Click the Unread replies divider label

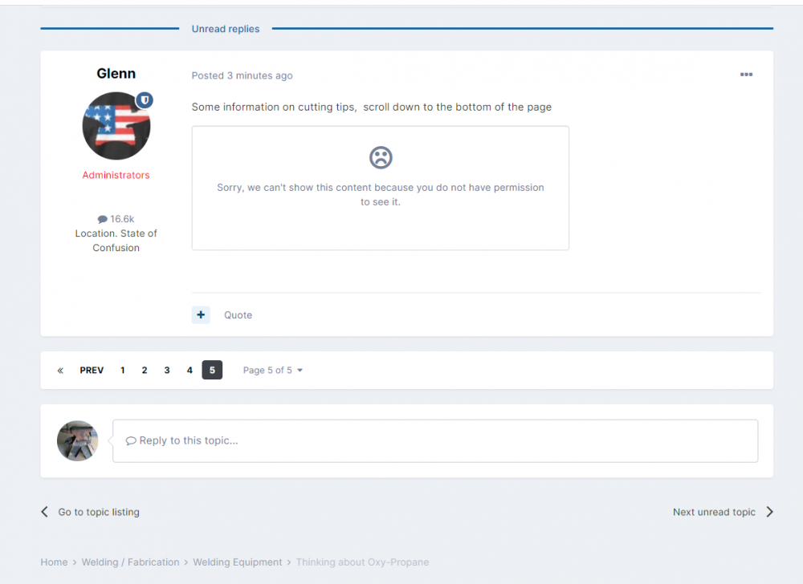pos(226,29)
